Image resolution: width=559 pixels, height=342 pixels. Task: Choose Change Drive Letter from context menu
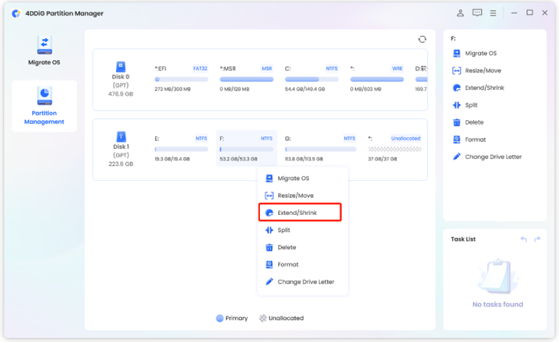click(303, 282)
